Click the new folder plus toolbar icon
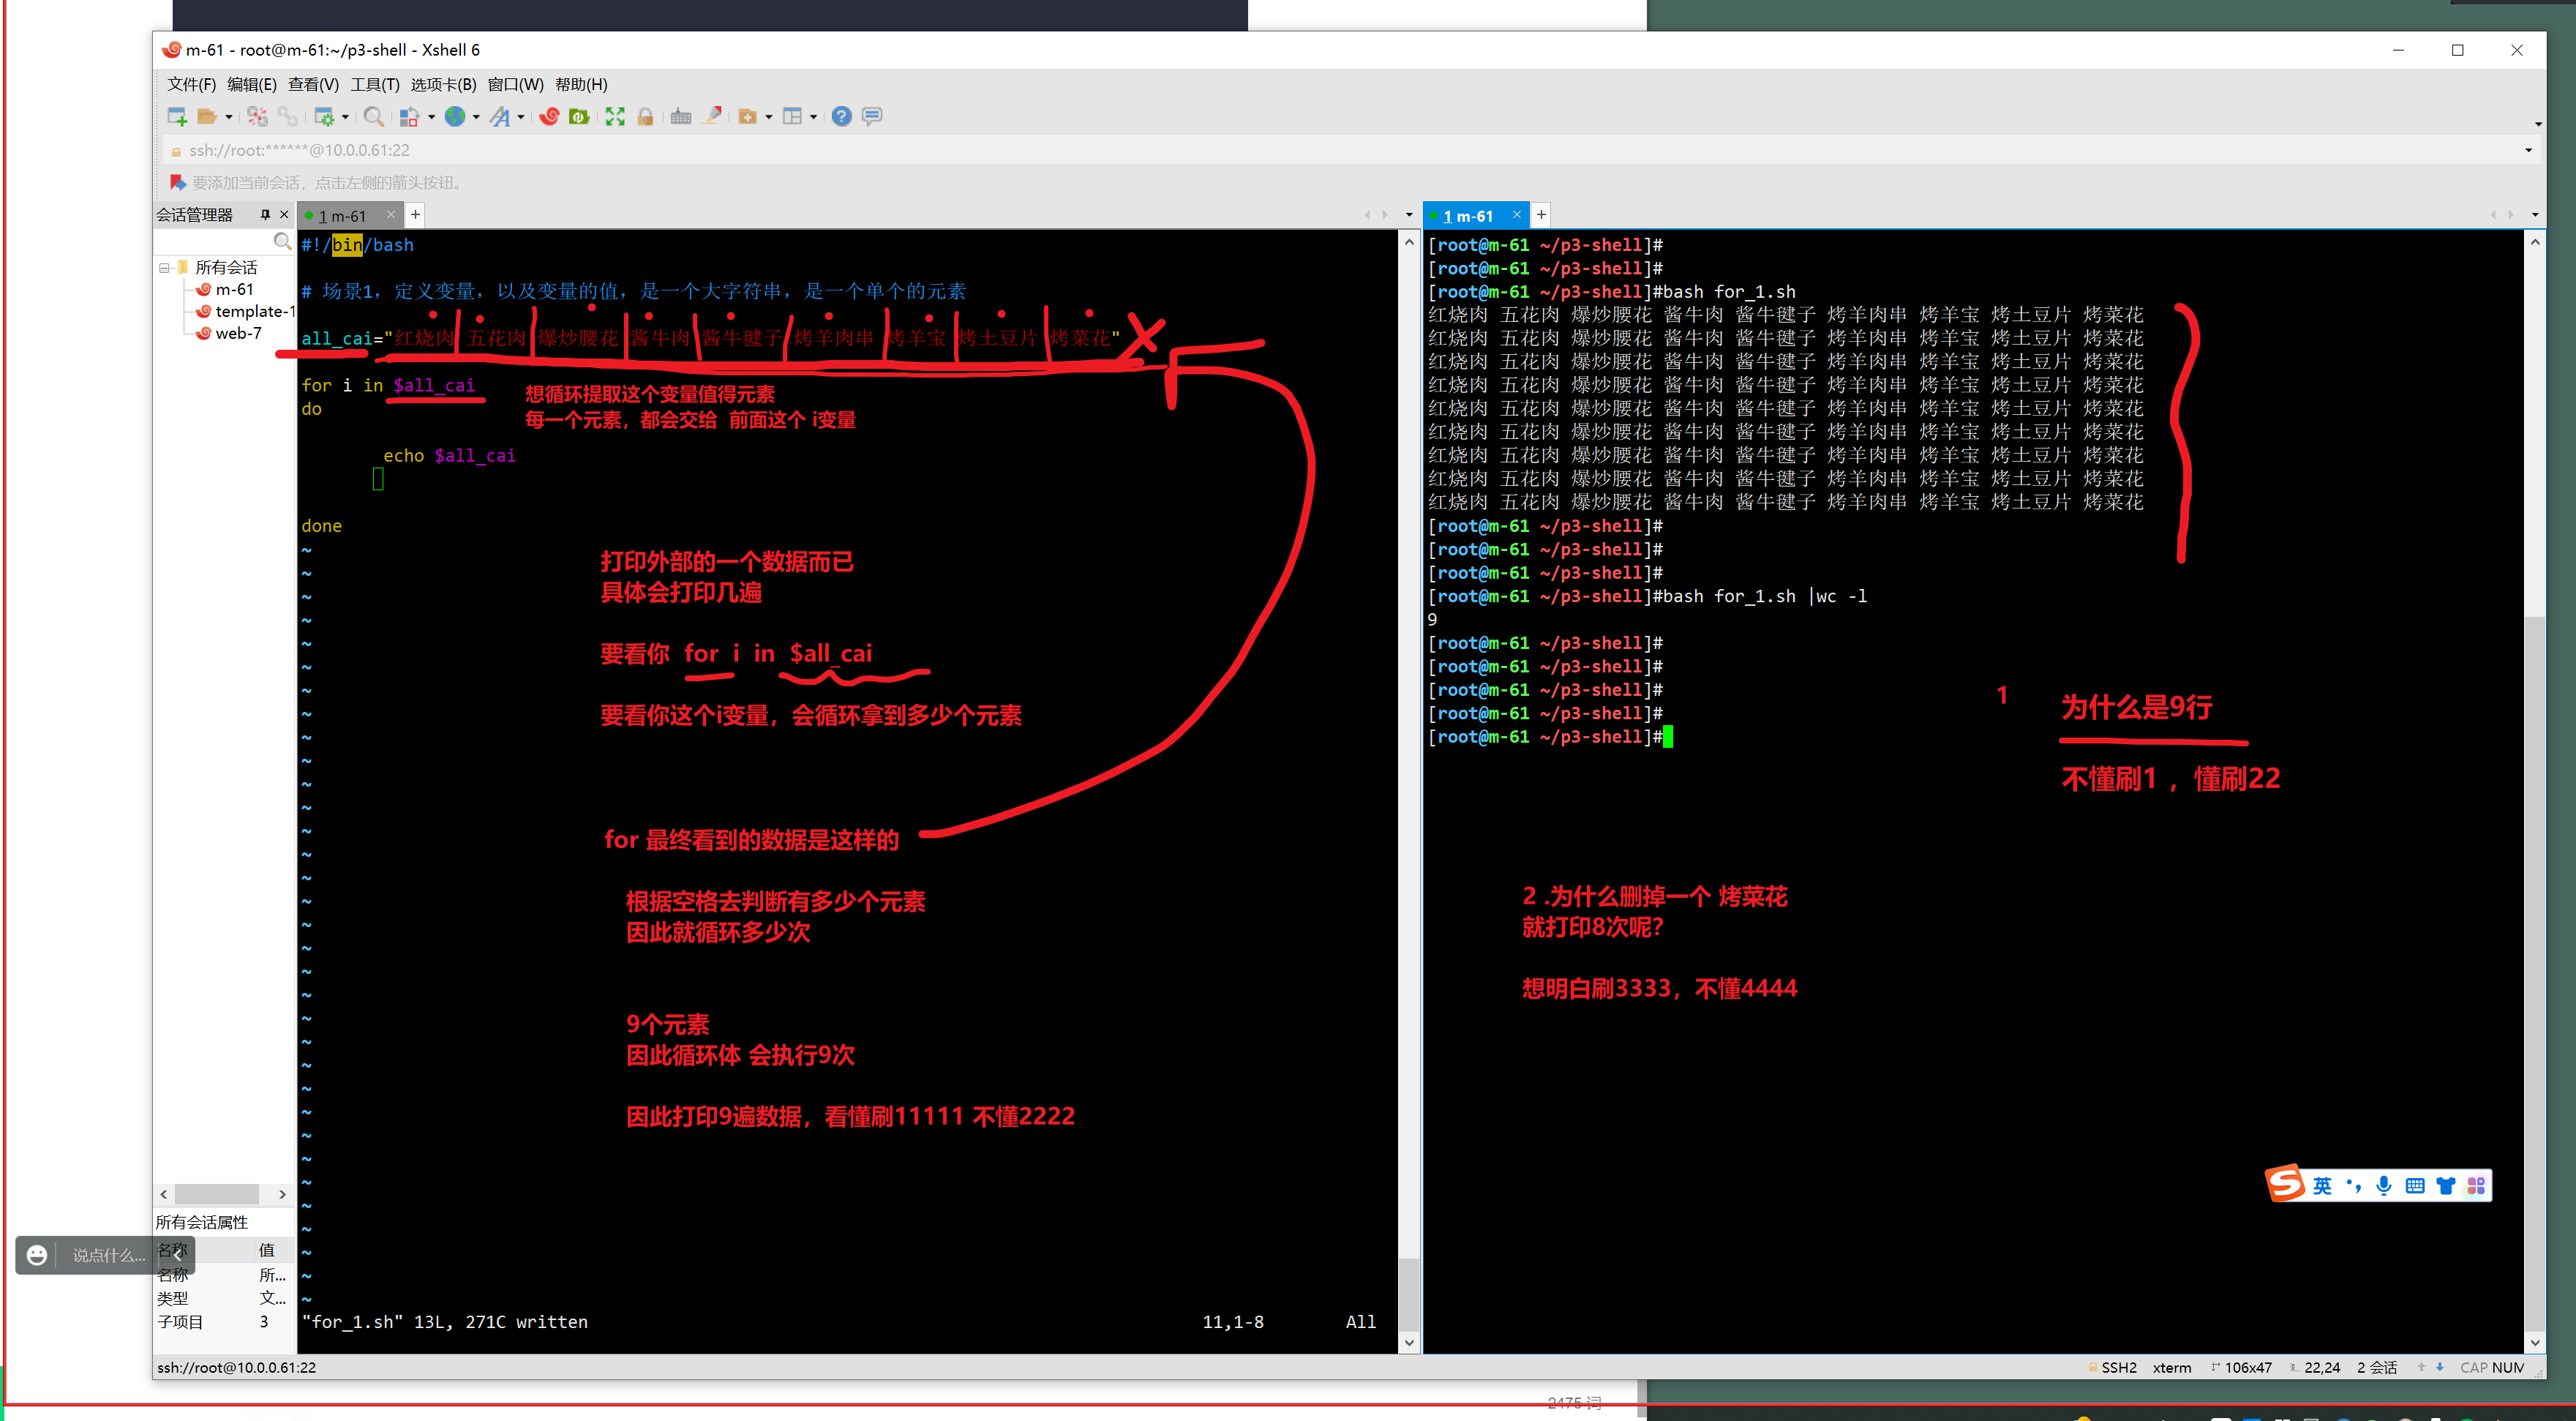2576x1421 pixels. pyautogui.click(x=747, y=117)
